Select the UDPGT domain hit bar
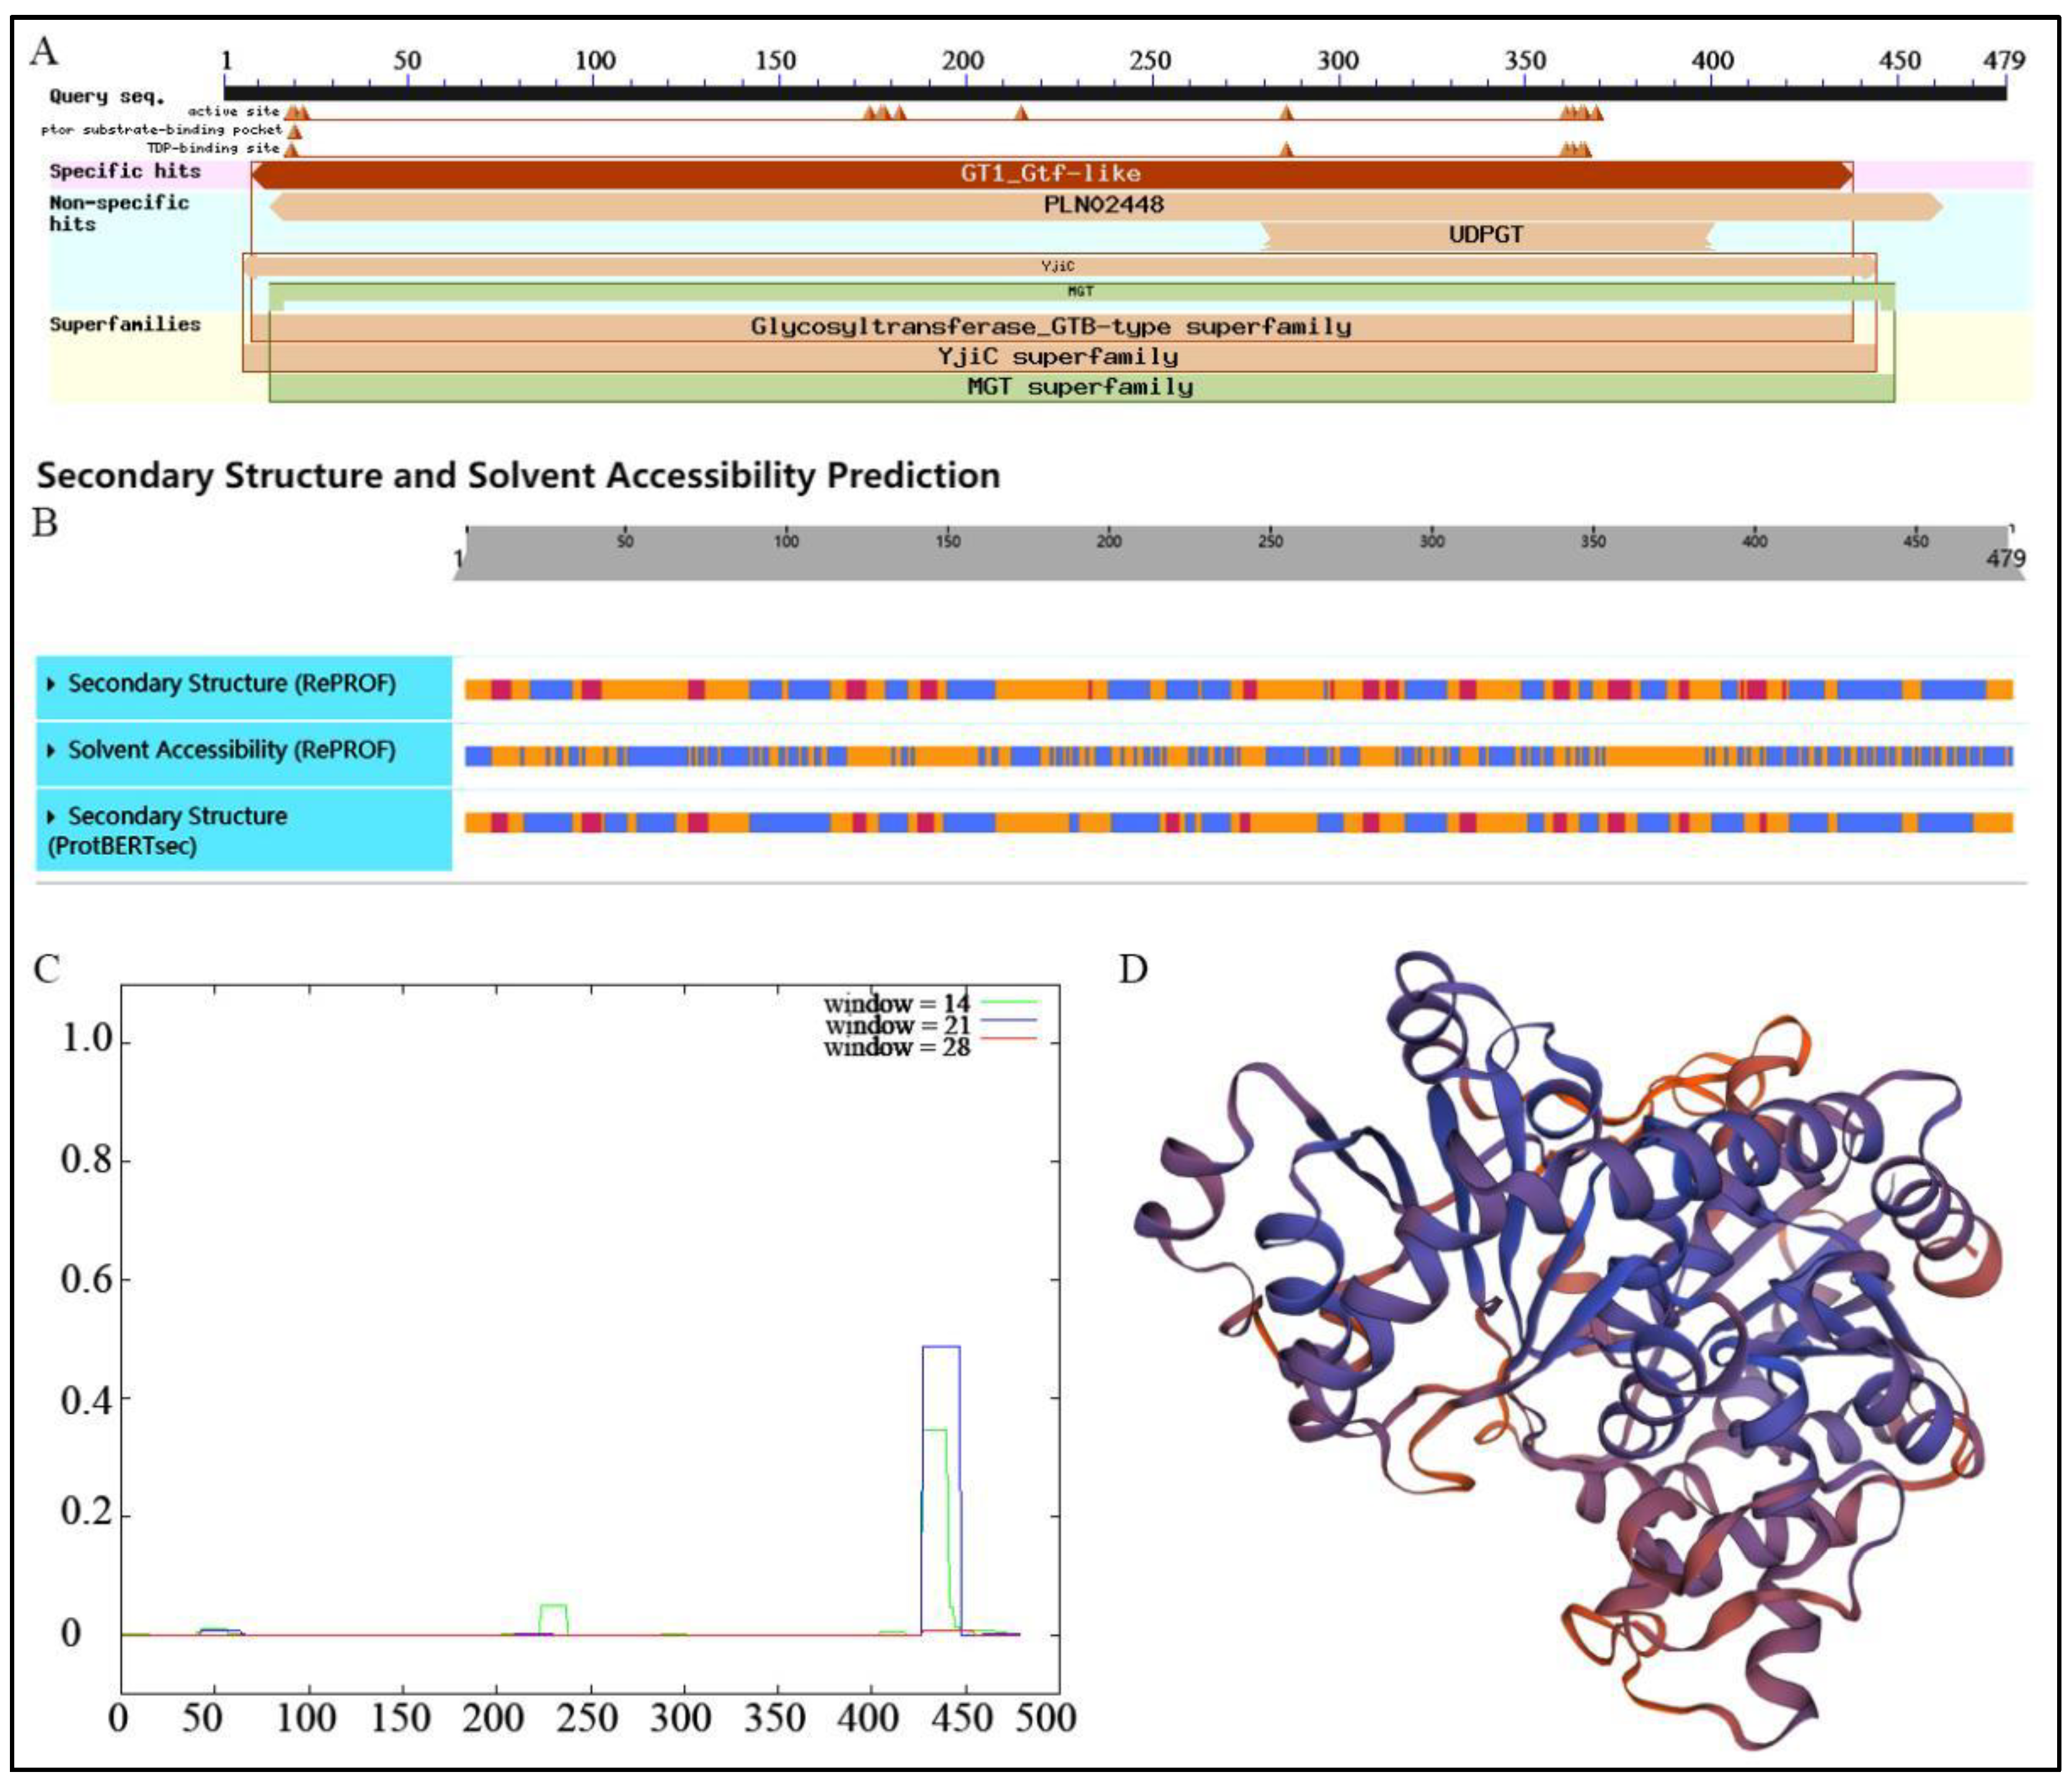The width and height of the screenshot is (2072, 1785). [x=1486, y=236]
